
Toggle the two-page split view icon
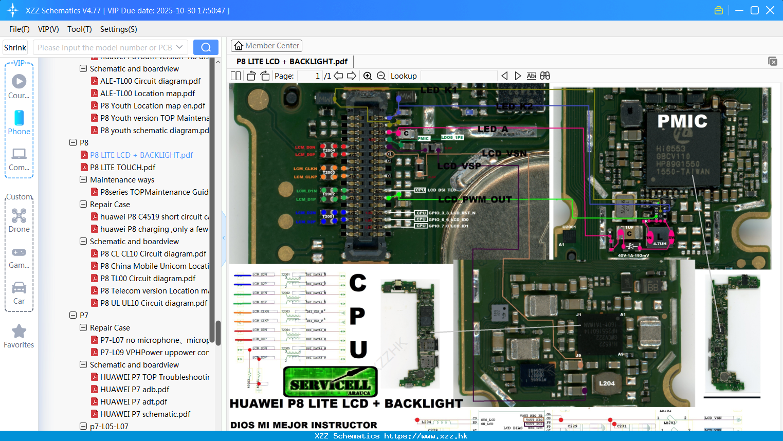coord(235,76)
